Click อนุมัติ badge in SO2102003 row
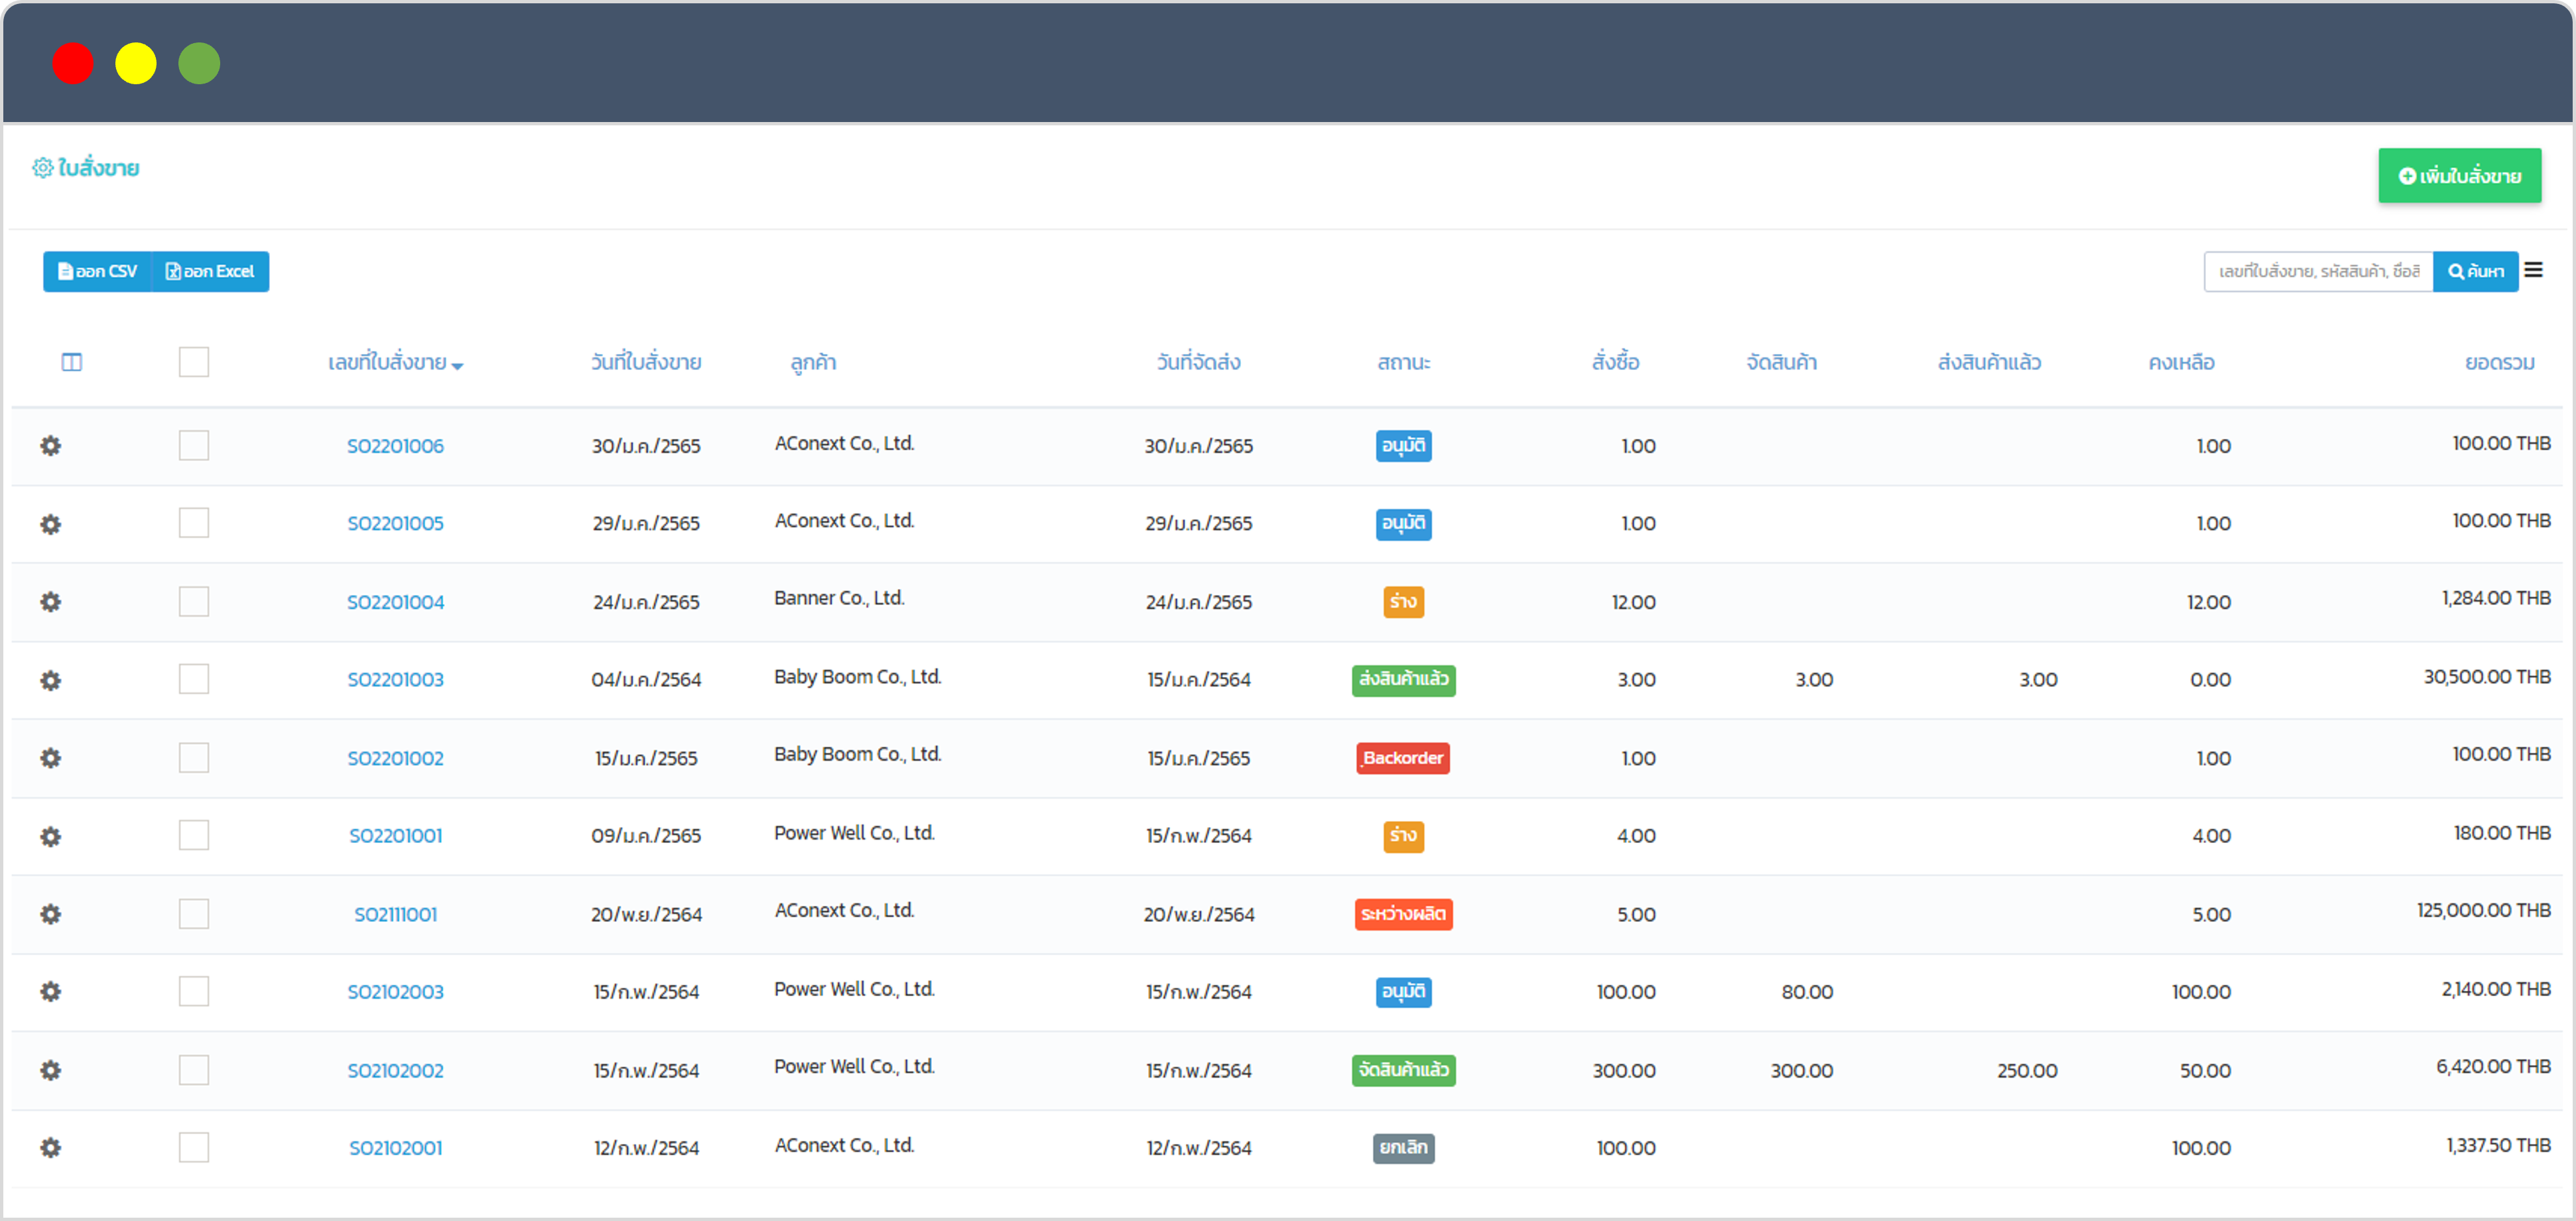This screenshot has width=2576, height=1221. pos(1403,992)
